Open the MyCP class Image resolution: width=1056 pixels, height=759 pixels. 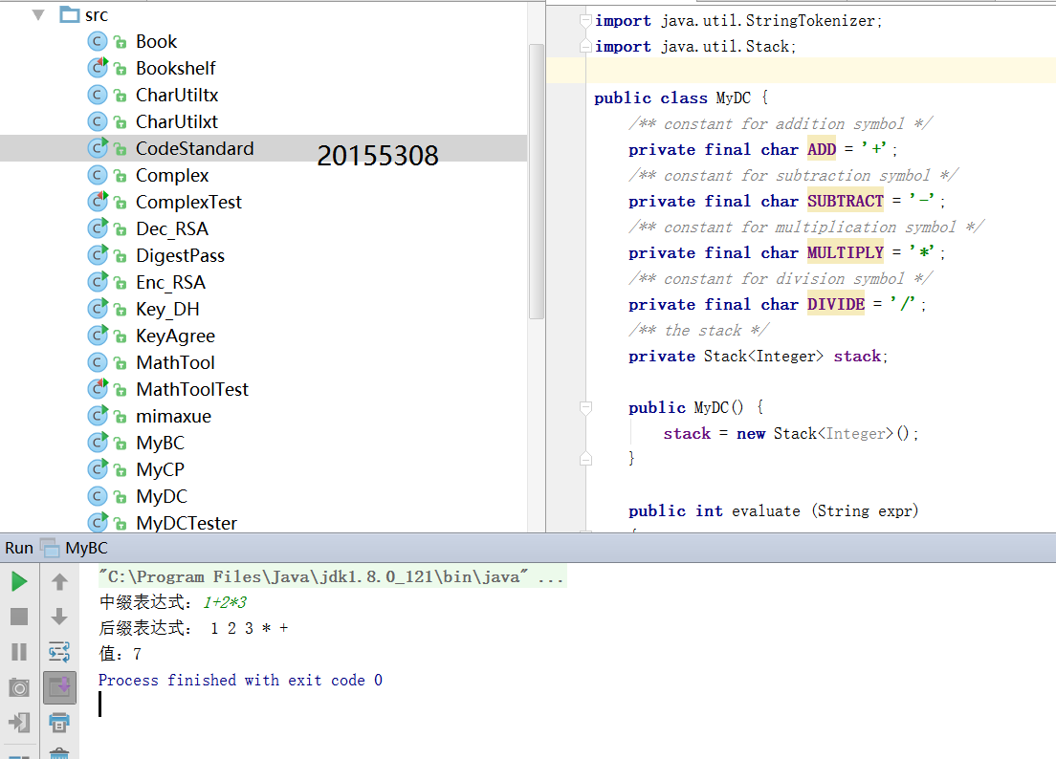tap(161, 469)
